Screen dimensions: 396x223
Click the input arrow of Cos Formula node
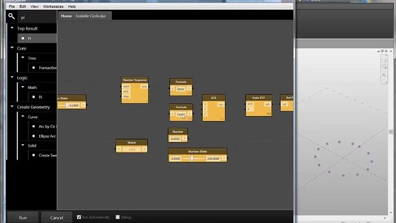pos(173,114)
